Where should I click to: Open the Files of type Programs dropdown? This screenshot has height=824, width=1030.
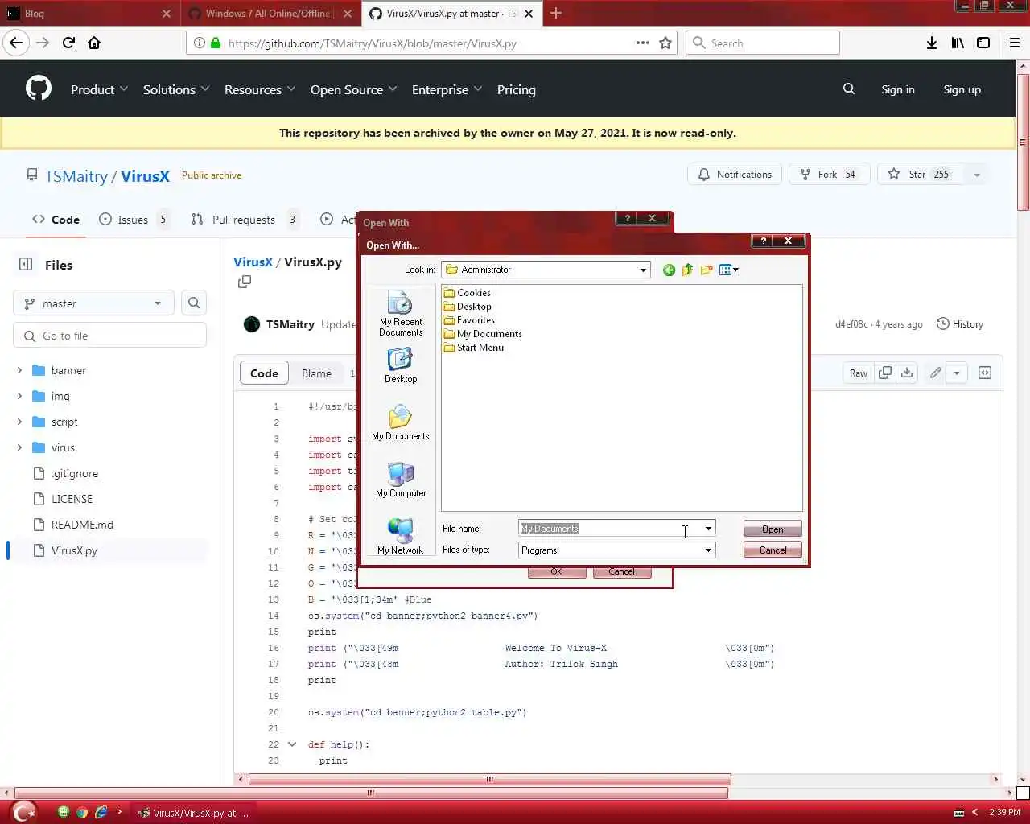[x=708, y=550]
